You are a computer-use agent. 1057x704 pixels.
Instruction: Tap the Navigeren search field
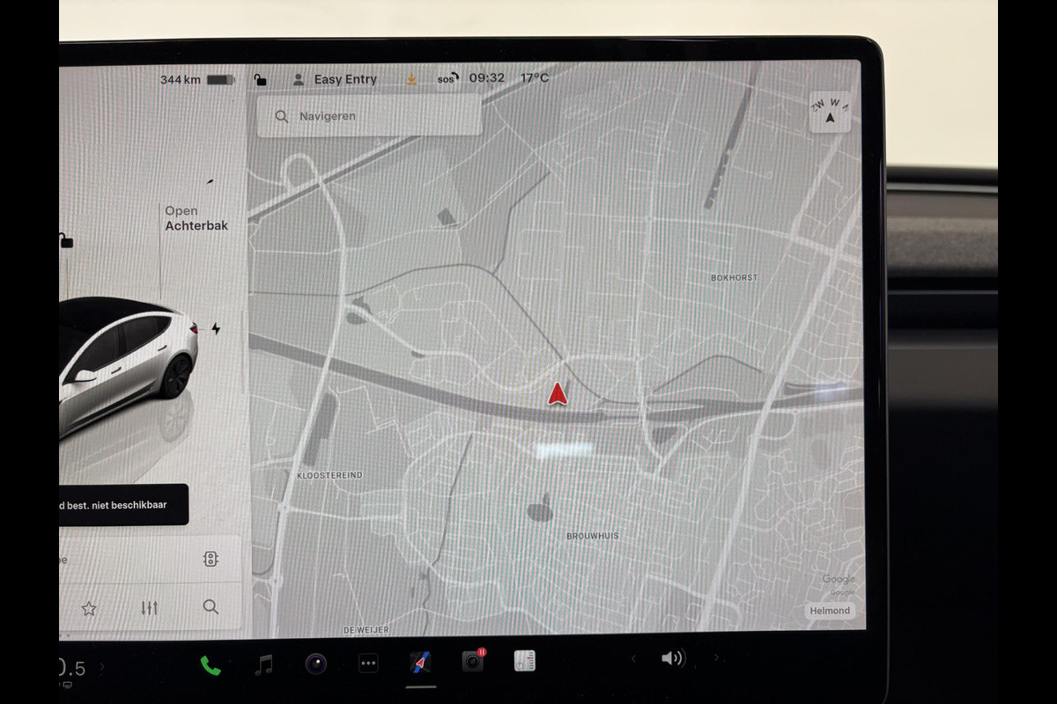tap(370, 116)
